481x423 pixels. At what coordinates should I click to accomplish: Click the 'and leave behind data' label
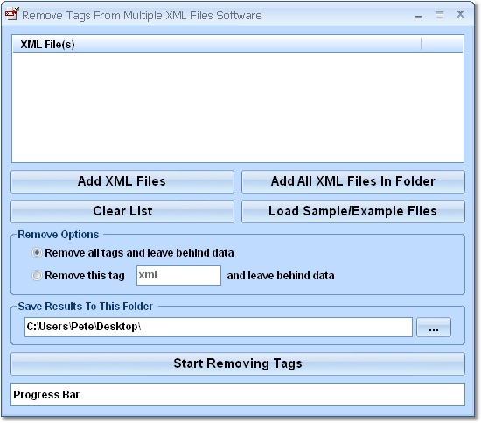281,276
